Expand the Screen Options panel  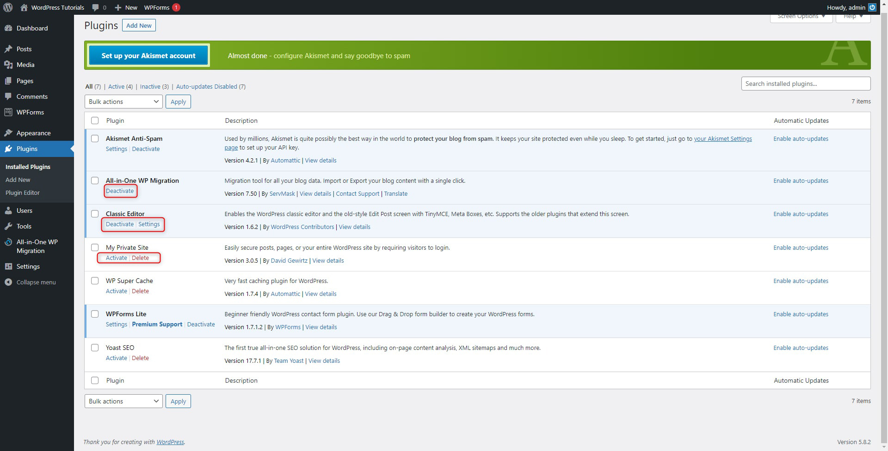801,17
